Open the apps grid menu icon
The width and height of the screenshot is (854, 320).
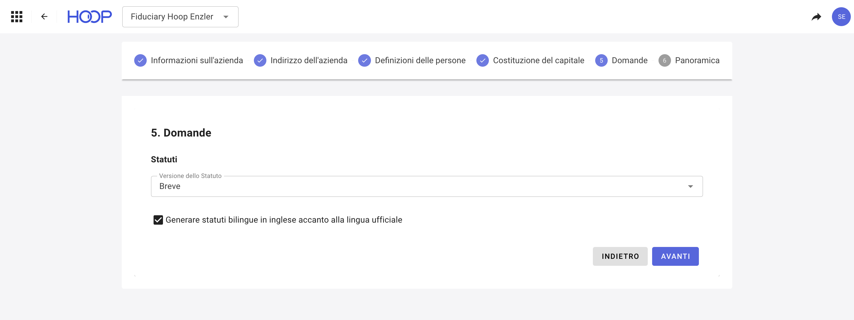[x=17, y=17]
